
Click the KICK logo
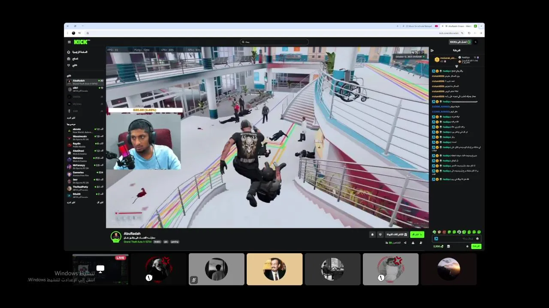pyautogui.click(x=81, y=42)
